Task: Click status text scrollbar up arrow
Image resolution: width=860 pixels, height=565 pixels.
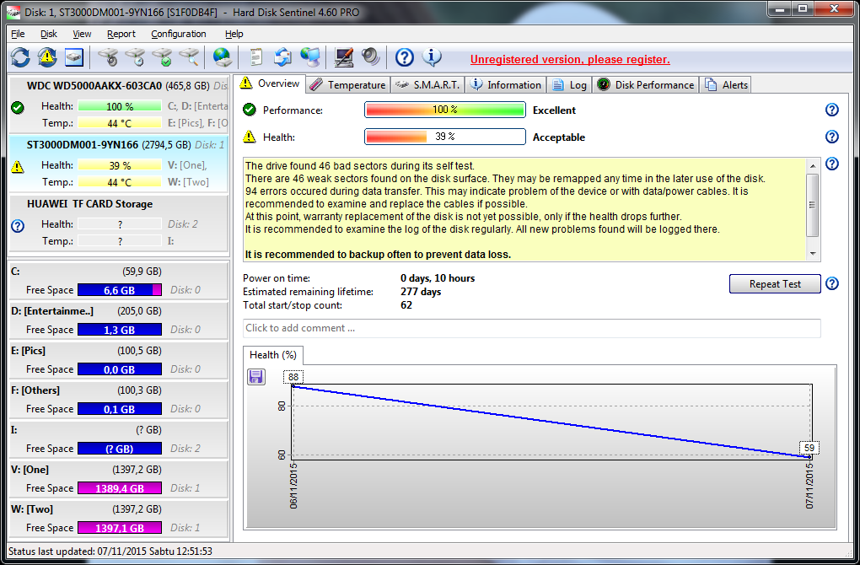Action: pos(812,165)
